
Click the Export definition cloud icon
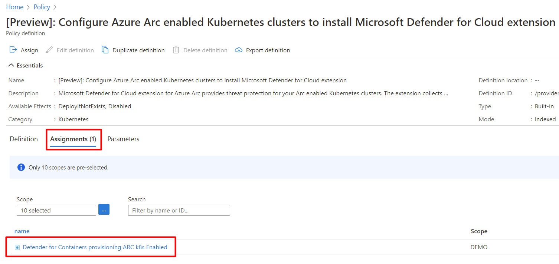coord(239,50)
